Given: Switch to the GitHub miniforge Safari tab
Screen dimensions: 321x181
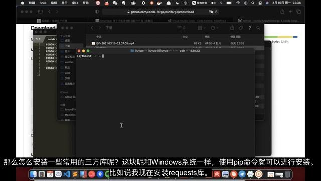Looking at the screenshot, I should 269,21.
